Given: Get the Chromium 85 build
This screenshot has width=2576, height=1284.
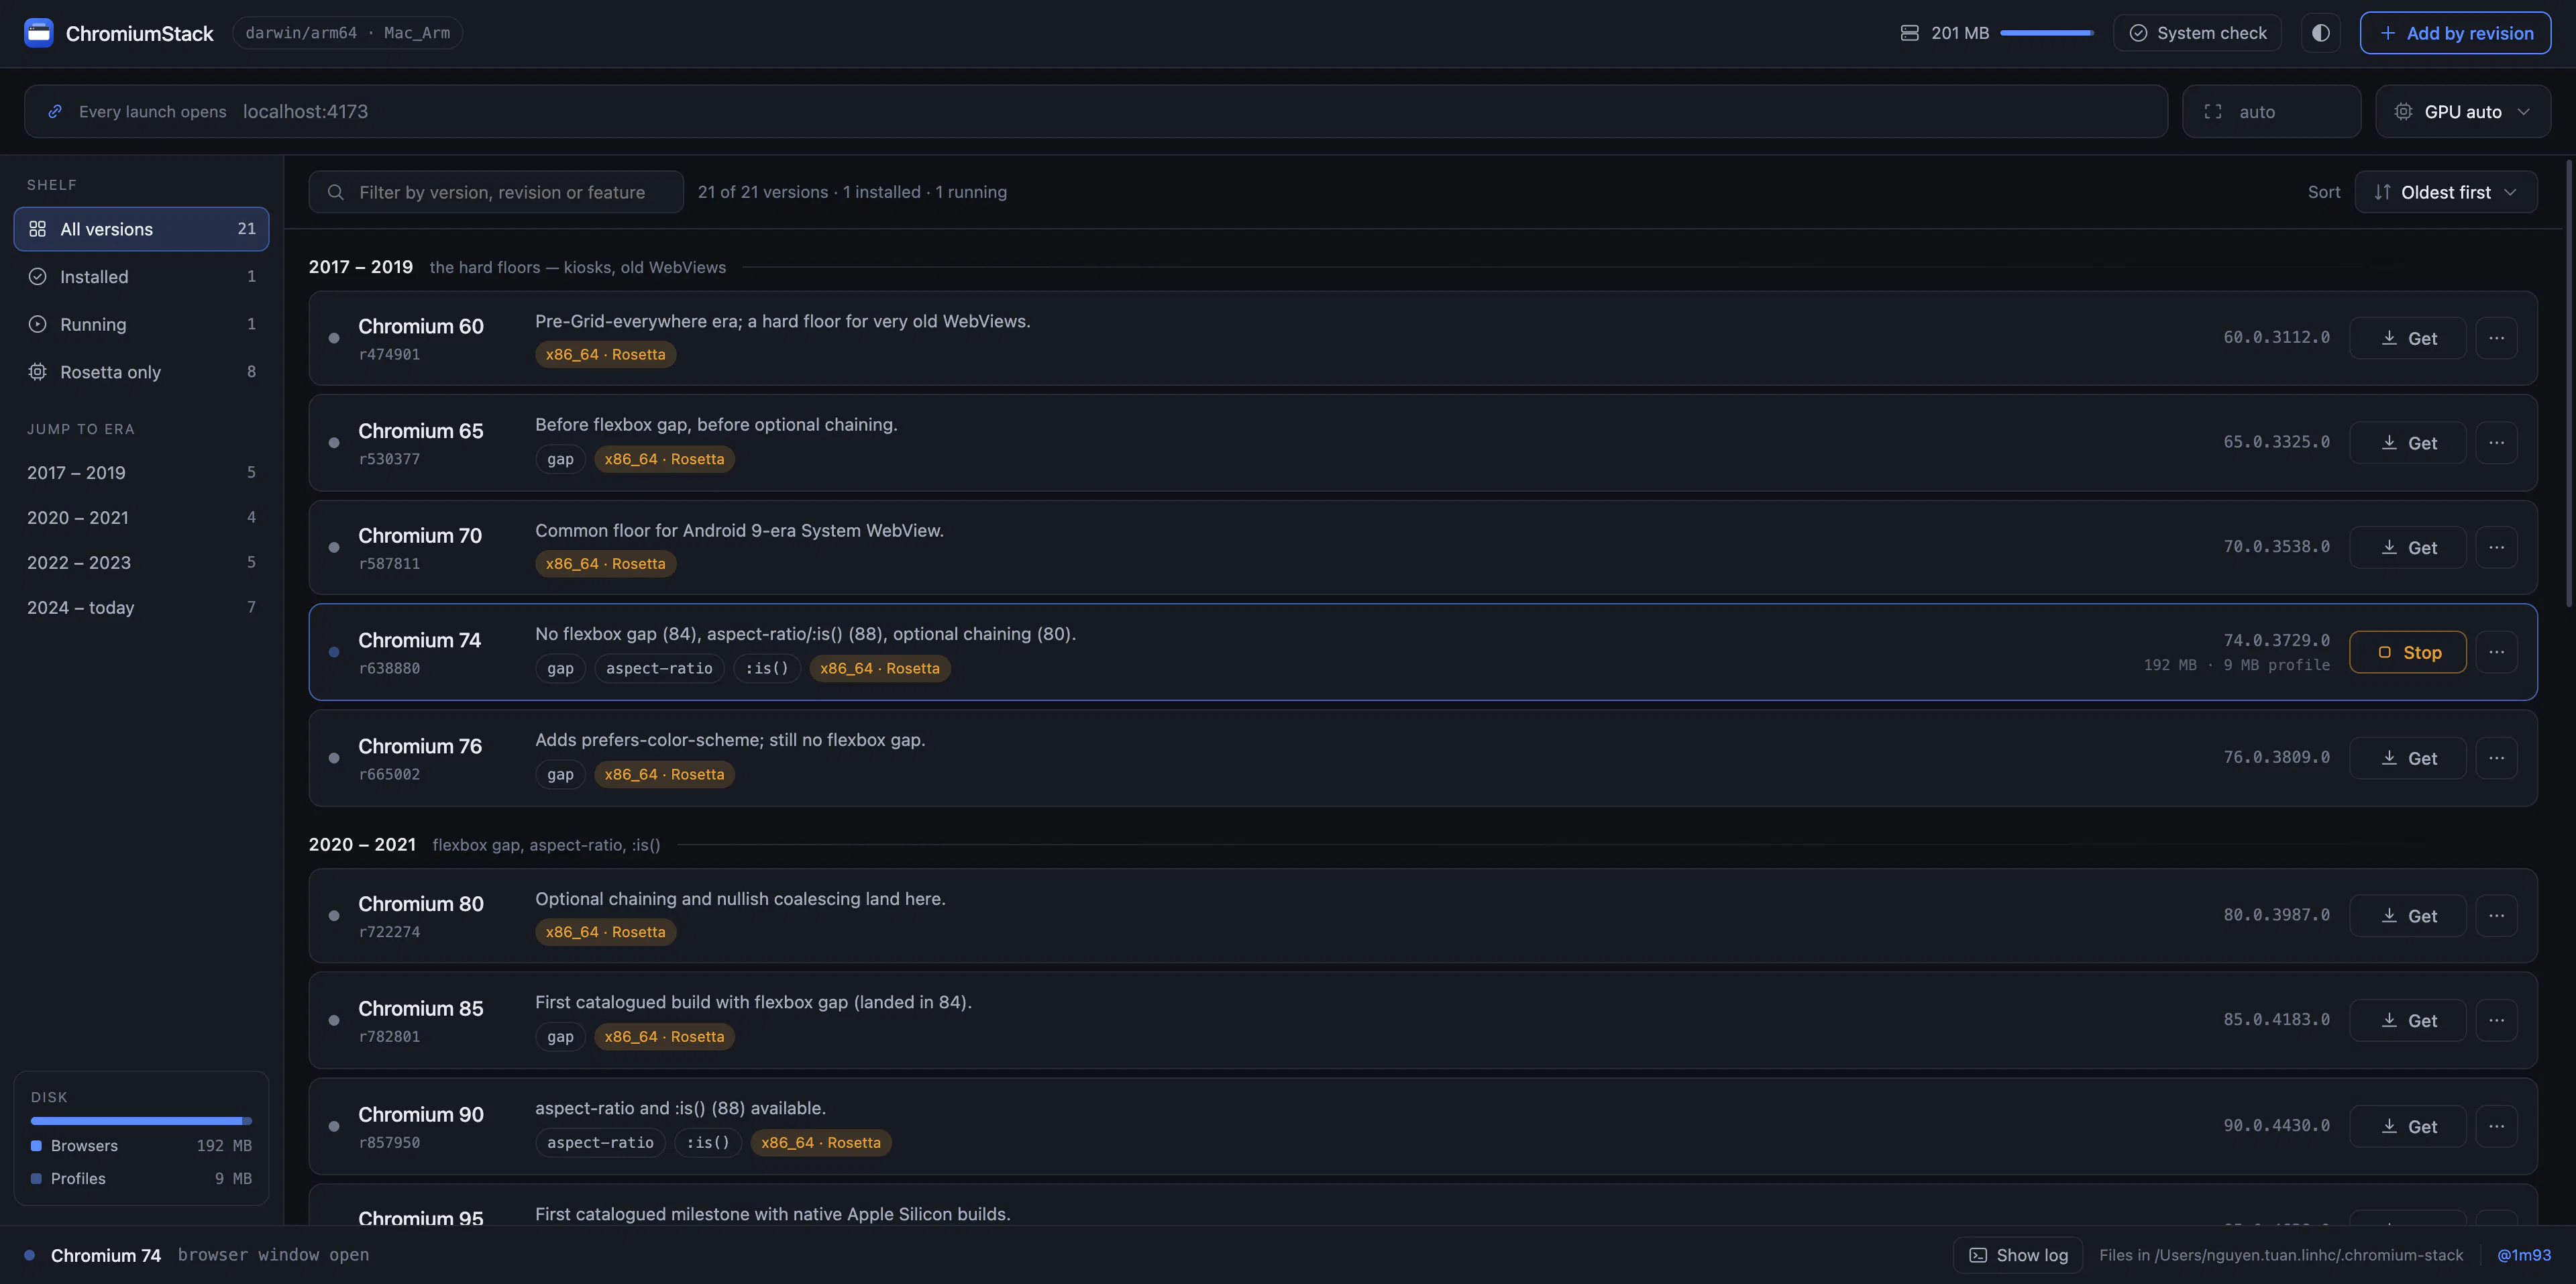Looking at the screenshot, I should coord(2407,1020).
